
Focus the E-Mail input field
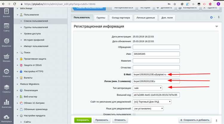pos(156,75)
